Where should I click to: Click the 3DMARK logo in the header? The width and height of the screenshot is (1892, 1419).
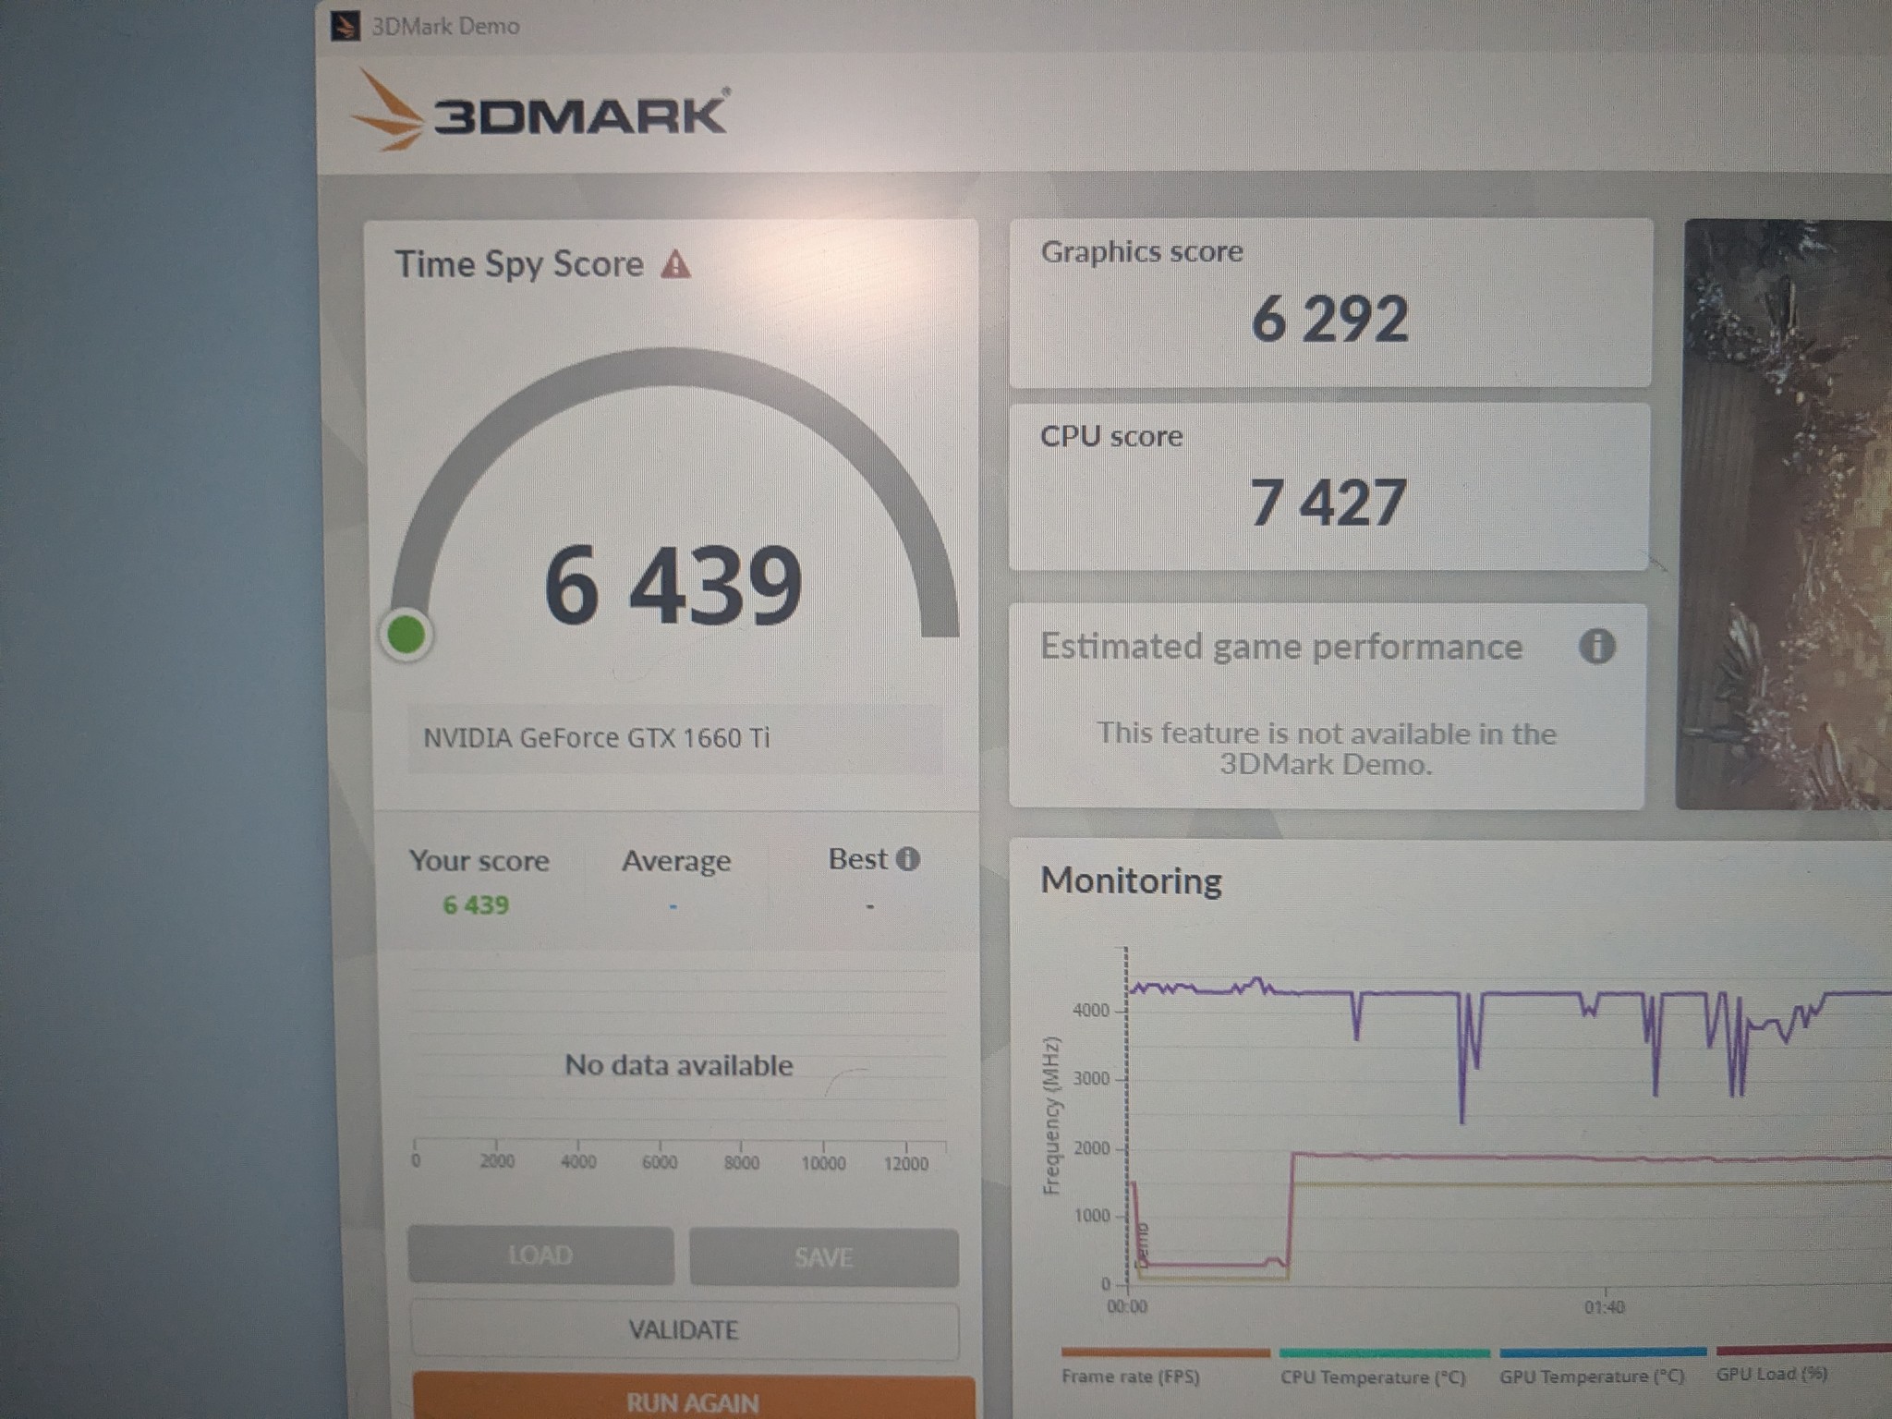tap(541, 113)
